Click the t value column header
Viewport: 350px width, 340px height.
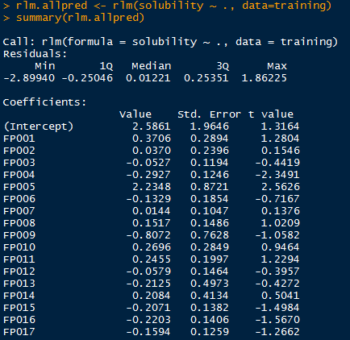[x=271, y=114]
